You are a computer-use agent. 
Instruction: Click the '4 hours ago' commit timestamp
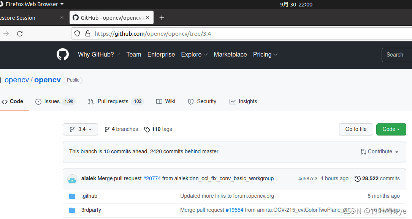click(334, 179)
